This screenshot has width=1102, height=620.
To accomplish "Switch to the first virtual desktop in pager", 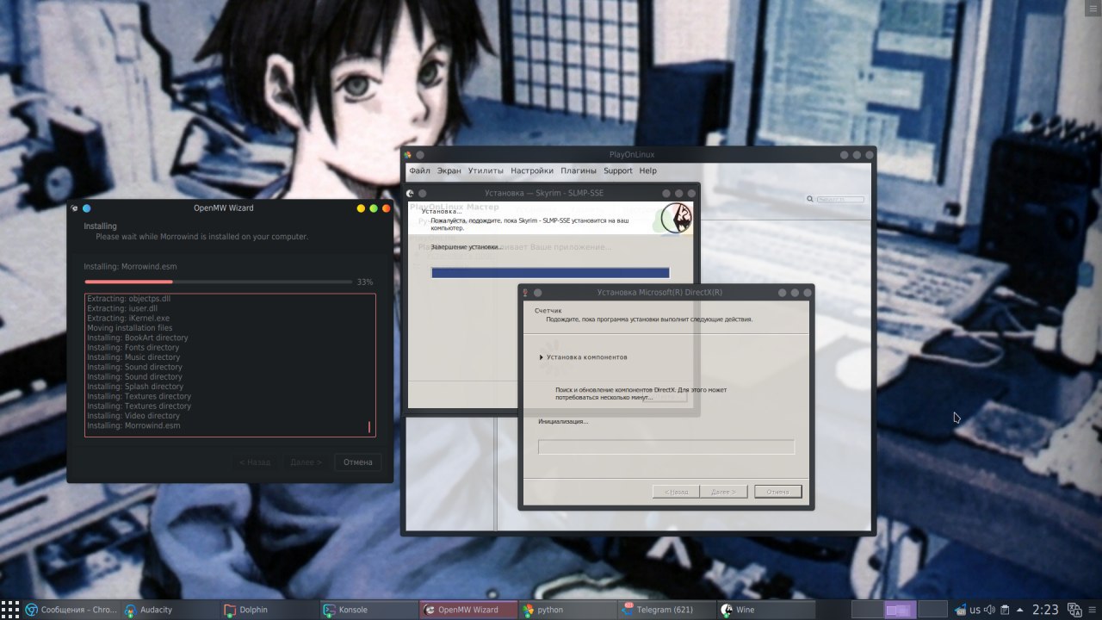I will pyautogui.click(x=867, y=610).
